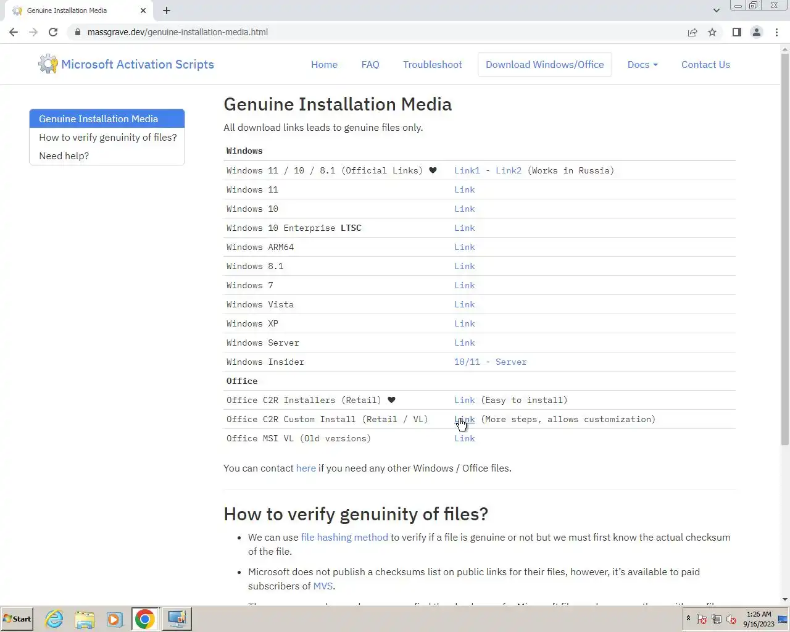Open the Troubleshoot nav item
Screen dimensions: 790x632
click(432, 64)
